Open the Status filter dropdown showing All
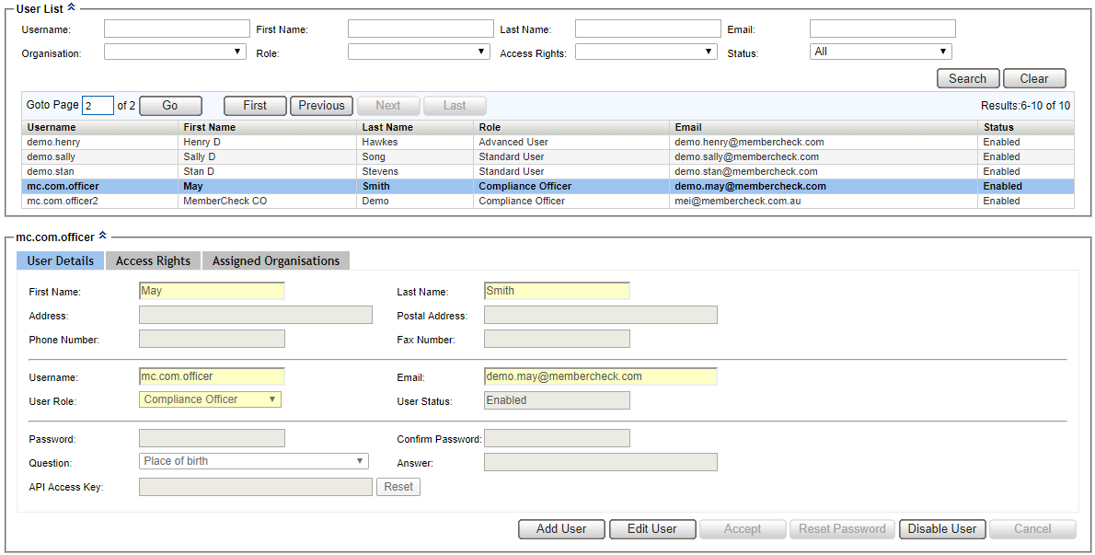Viewport: 1095px width, 555px height. click(x=881, y=52)
